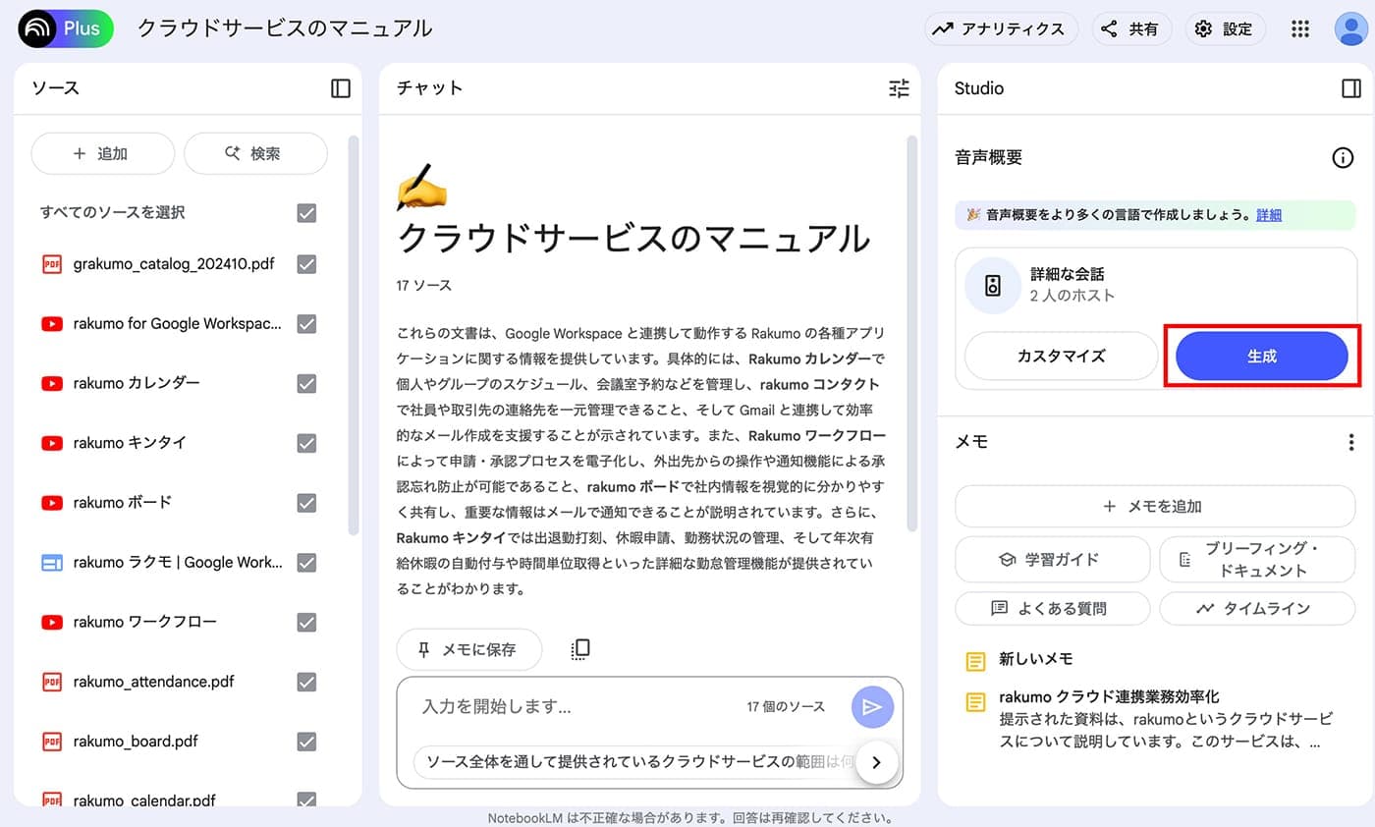The image size is (1375, 827).
Task: Click the chat panel scrollbar
Action: (912, 332)
